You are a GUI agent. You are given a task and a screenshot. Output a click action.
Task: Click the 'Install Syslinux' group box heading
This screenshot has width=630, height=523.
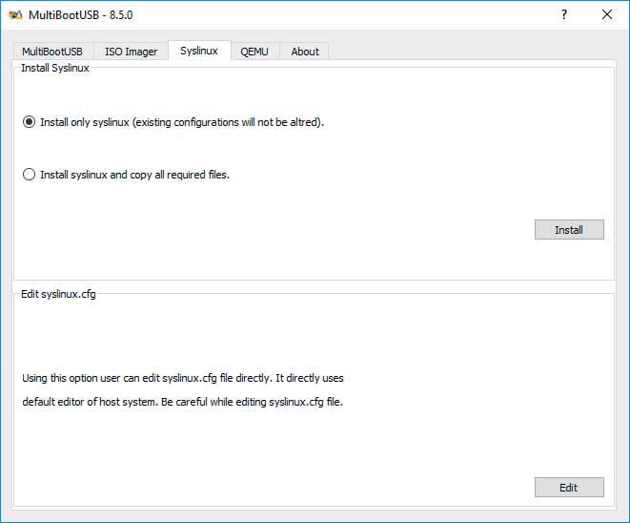pyautogui.click(x=55, y=68)
